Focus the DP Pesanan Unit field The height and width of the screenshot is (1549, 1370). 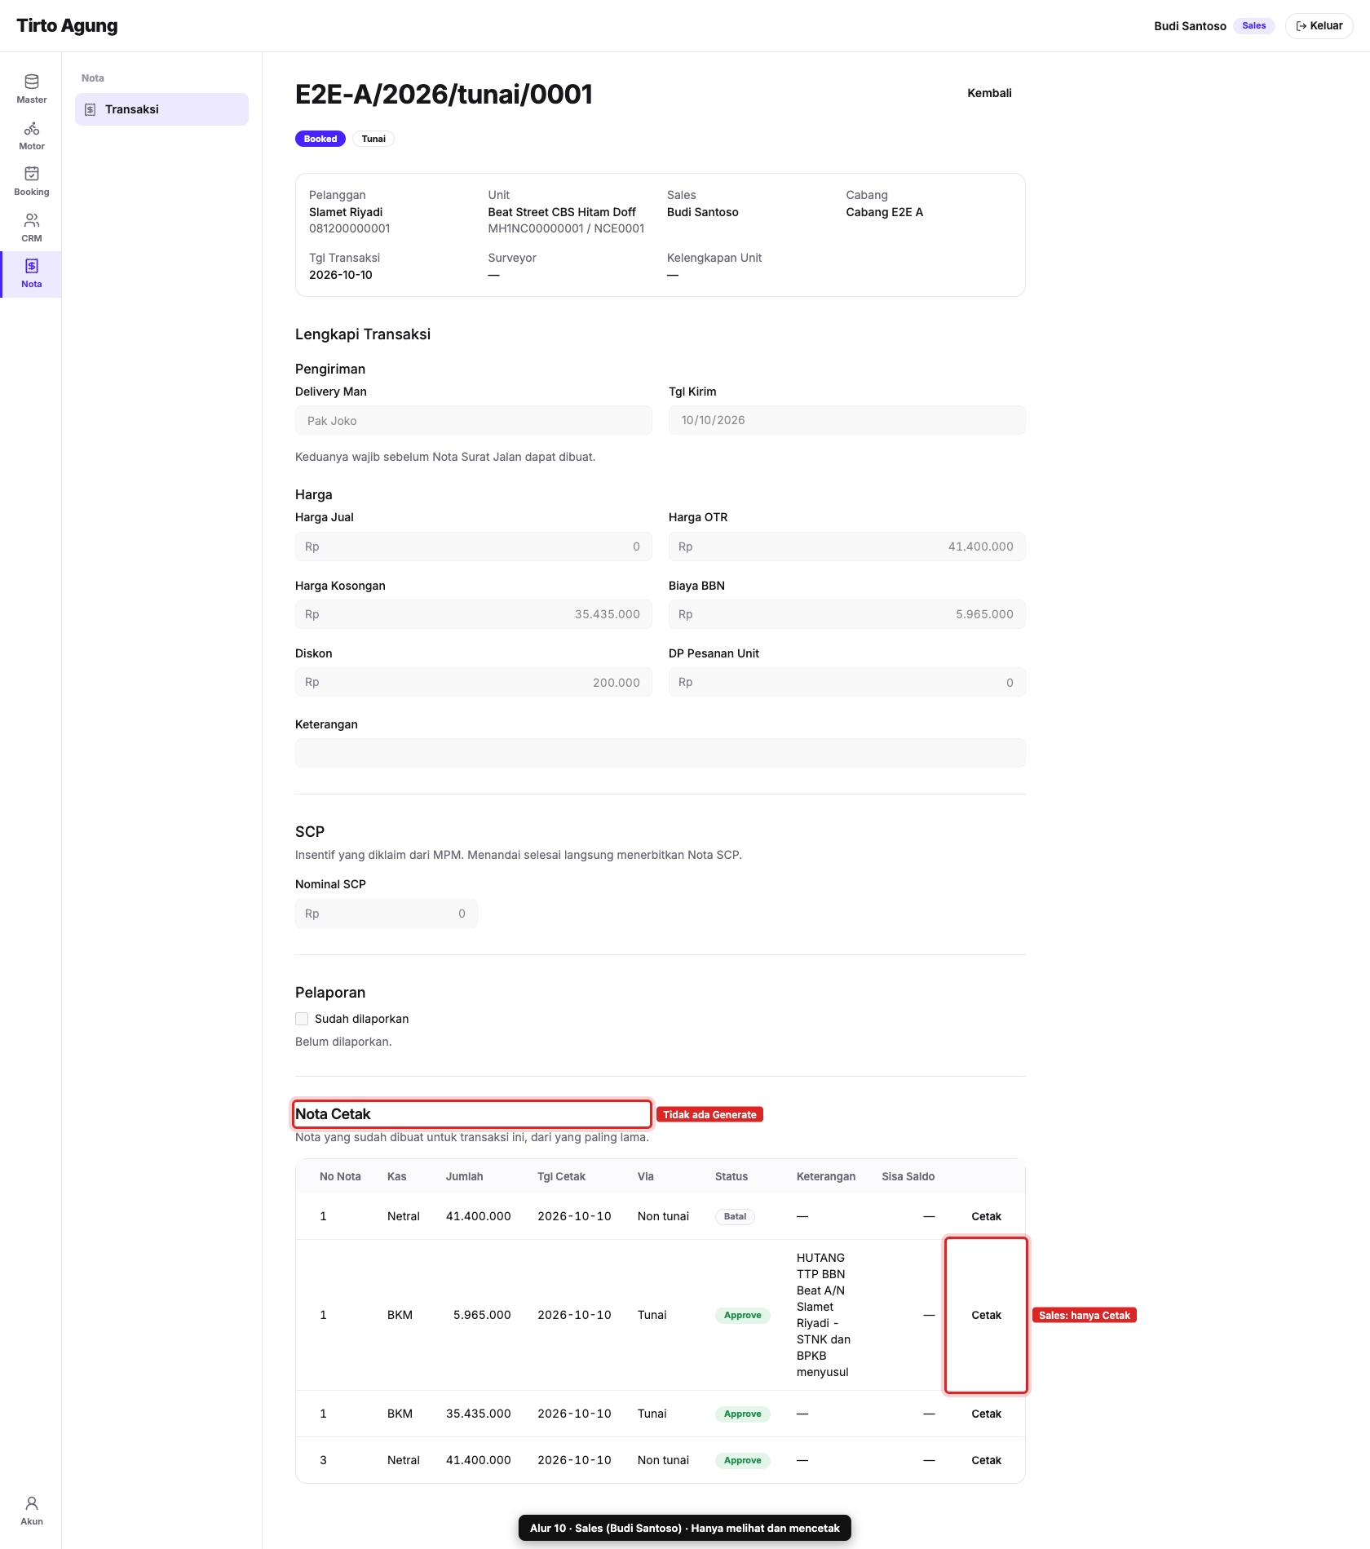point(846,682)
